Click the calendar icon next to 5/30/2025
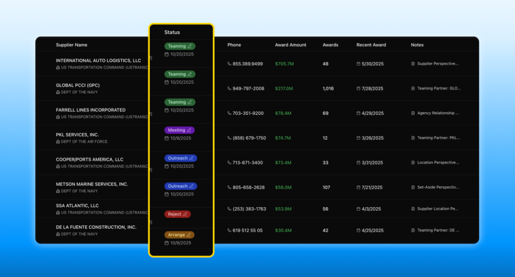Screen dimensions: 515x277 359,64
